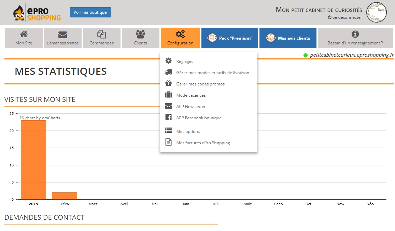Click Se déconnecter link
The width and height of the screenshot is (395, 231).
pyautogui.click(x=345, y=17)
